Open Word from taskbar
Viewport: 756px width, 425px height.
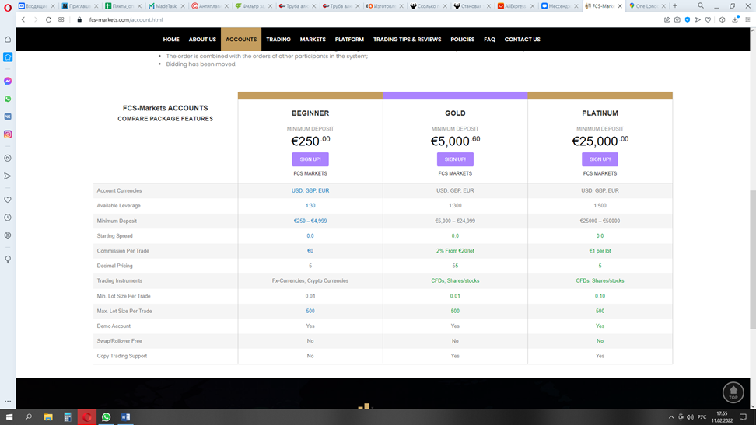[x=125, y=416]
